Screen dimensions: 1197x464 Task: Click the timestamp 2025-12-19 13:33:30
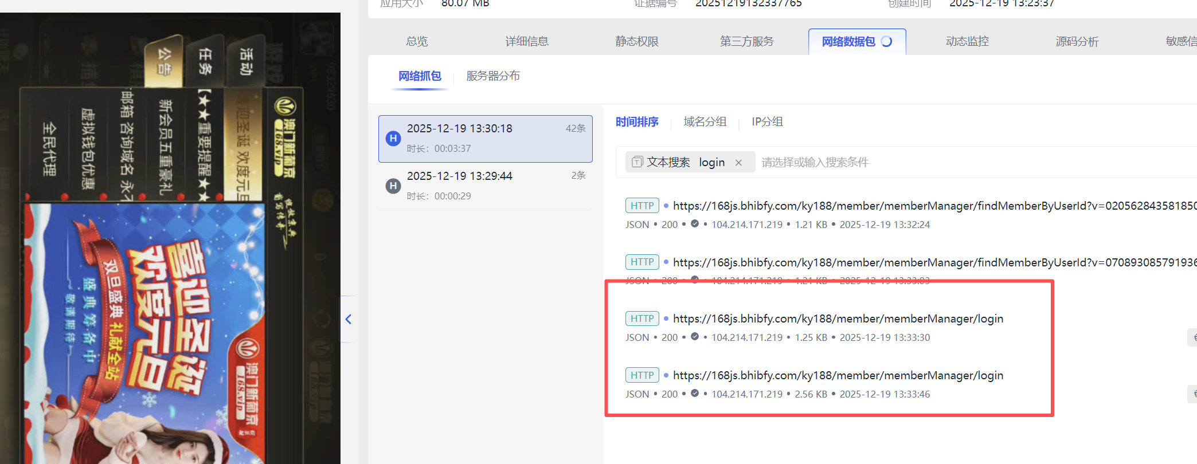[x=885, y=337]
